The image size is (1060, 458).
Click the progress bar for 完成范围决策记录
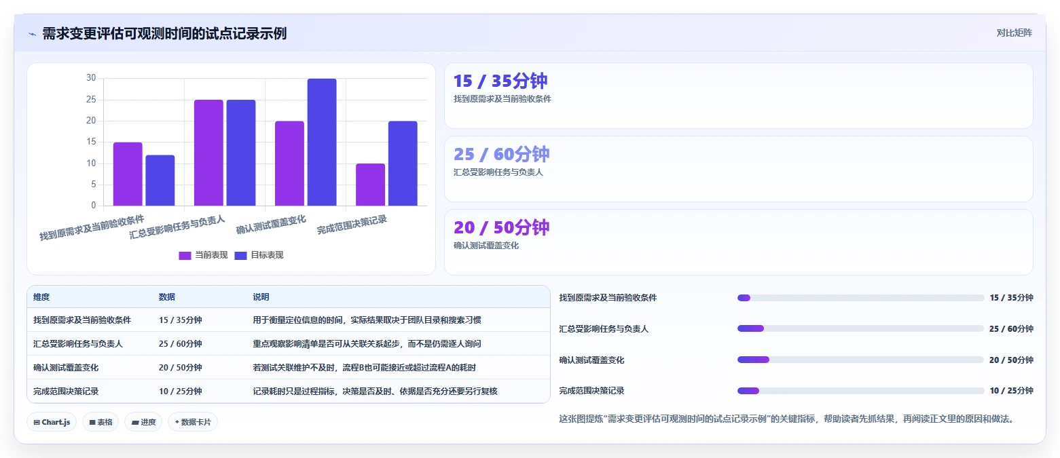pos(860,391)
